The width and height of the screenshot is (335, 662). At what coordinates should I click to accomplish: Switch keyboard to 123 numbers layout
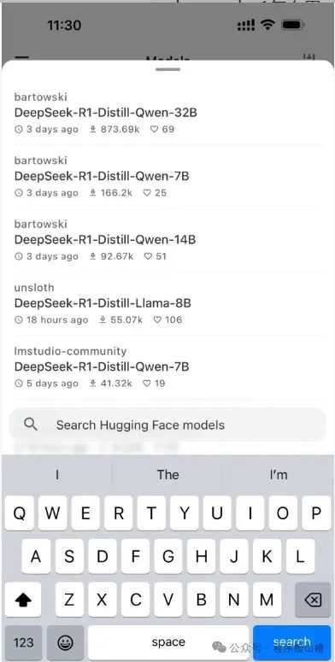23,642
